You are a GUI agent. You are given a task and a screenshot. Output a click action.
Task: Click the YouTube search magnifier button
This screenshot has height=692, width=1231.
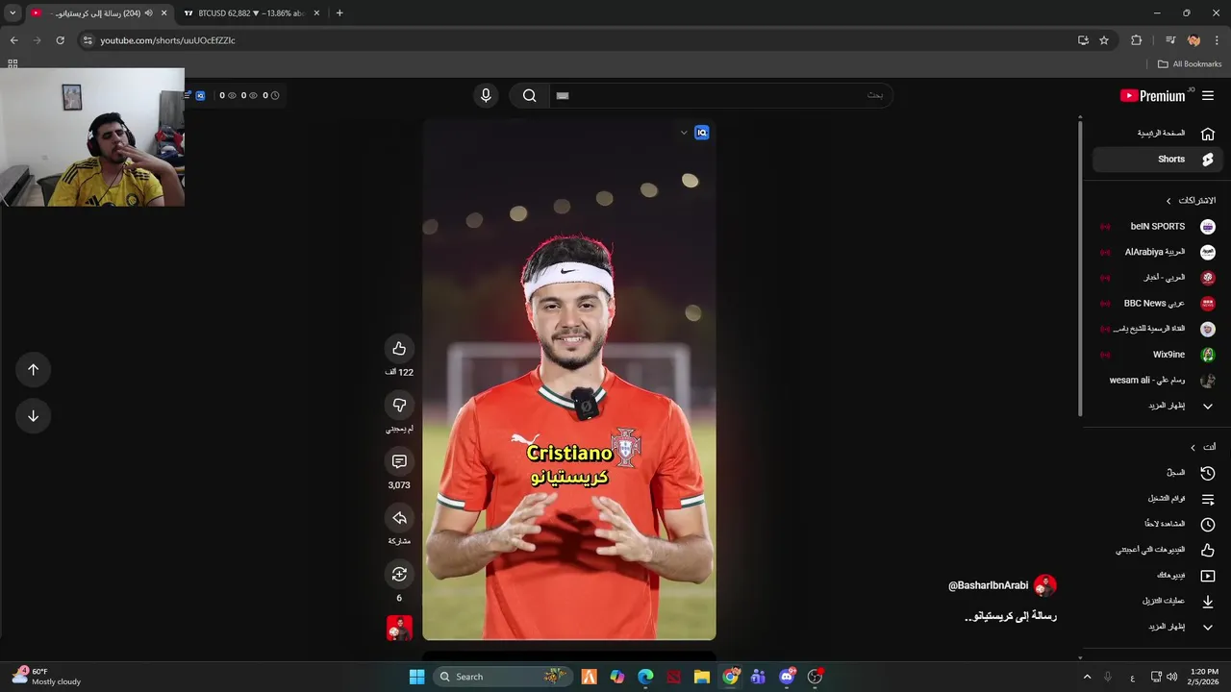coord(529,95)
